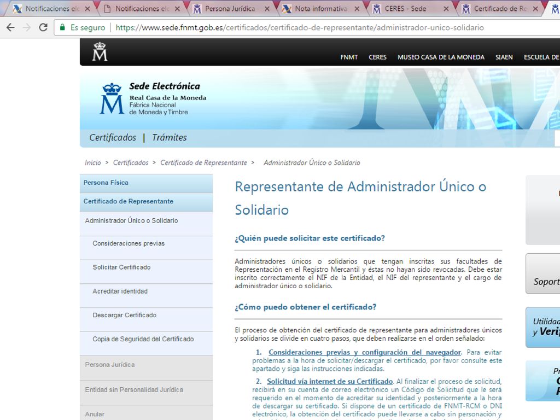Switch to the Persona Jurídica browser tab
Screen dimensions: 560x420
point(230,9)
